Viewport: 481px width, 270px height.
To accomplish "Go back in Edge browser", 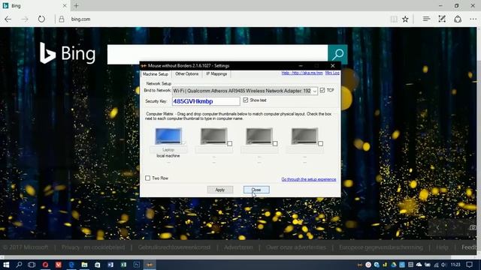I will 8,19.
